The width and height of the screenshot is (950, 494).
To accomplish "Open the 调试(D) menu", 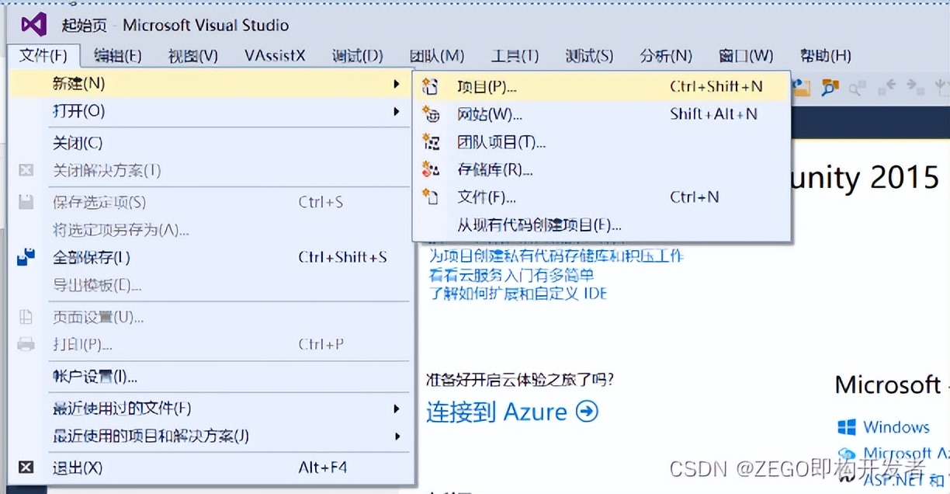I will coord(358,56).
